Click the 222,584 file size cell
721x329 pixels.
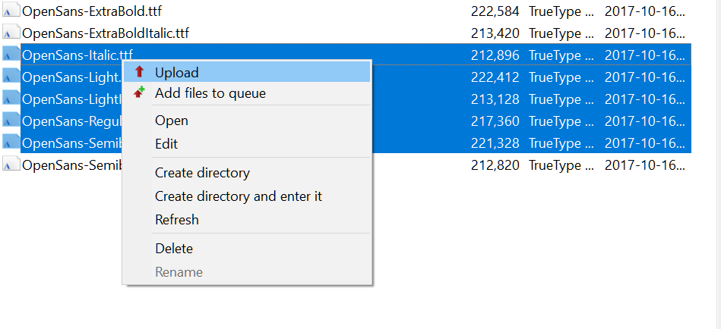(x=495, y=11)
